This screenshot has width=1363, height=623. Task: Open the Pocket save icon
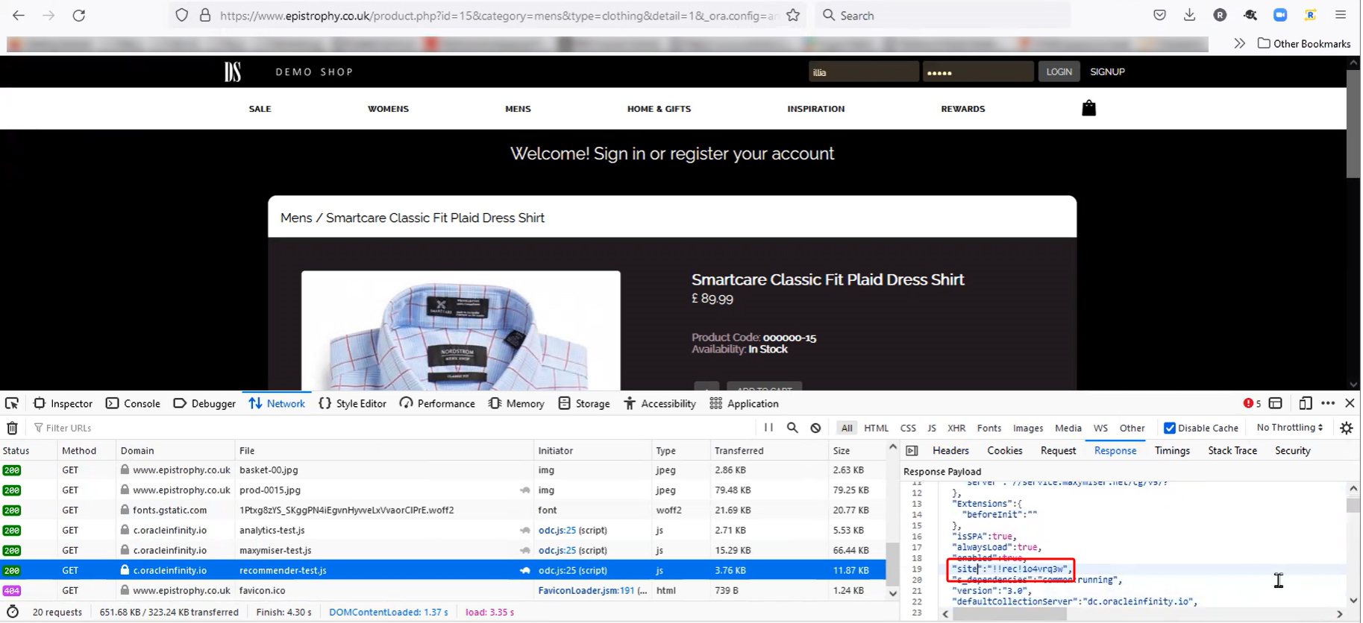1159,15
